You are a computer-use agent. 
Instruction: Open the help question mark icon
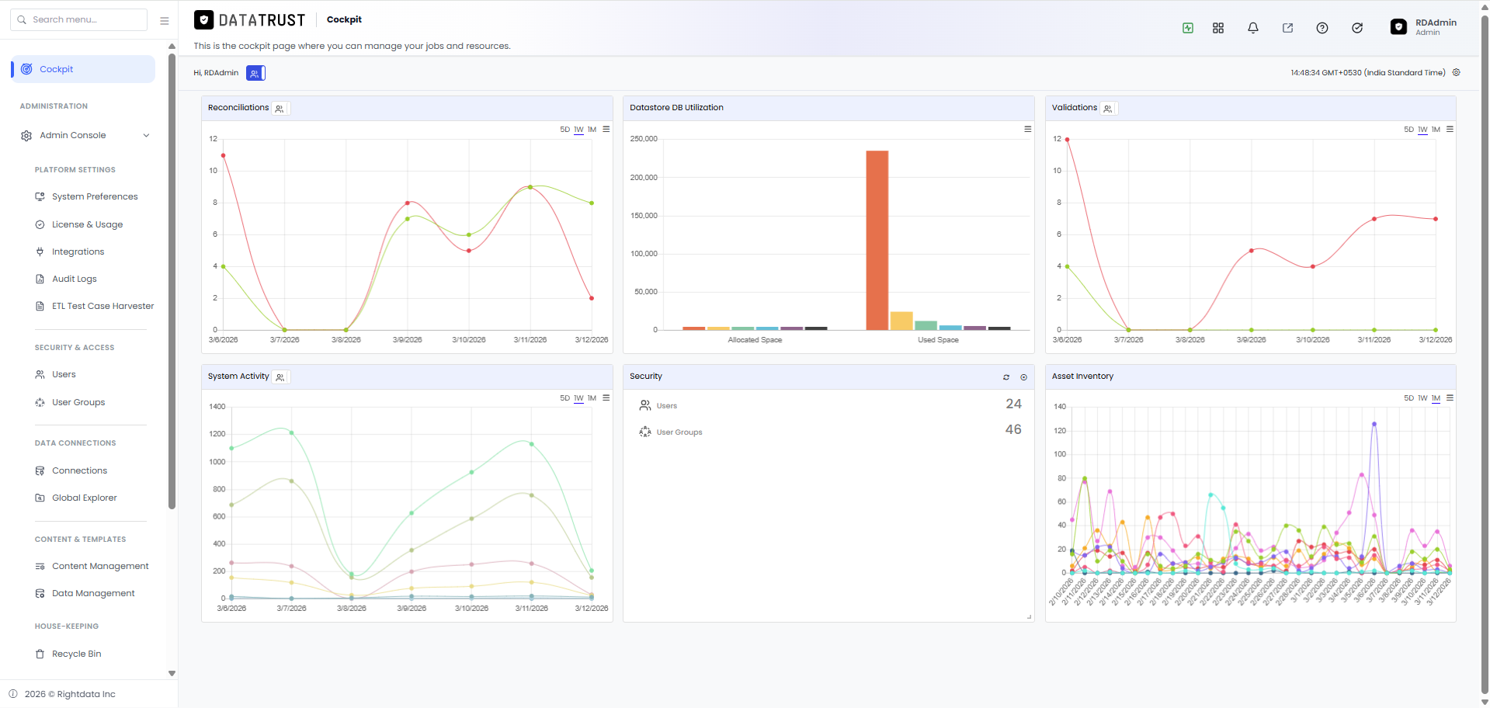(x=1322, y=28)
